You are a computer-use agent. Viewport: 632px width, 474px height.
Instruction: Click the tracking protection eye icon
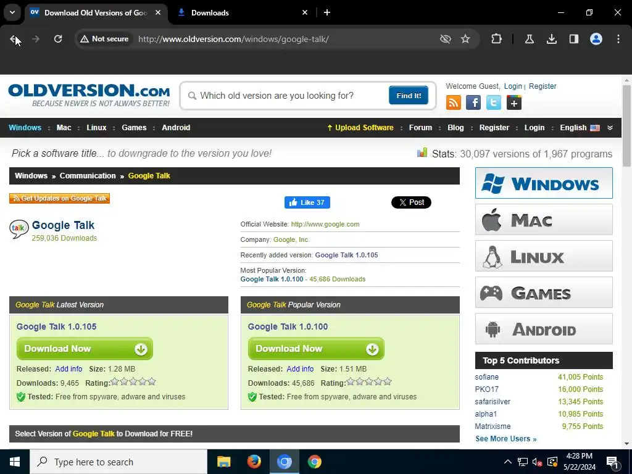coord(446,39)
